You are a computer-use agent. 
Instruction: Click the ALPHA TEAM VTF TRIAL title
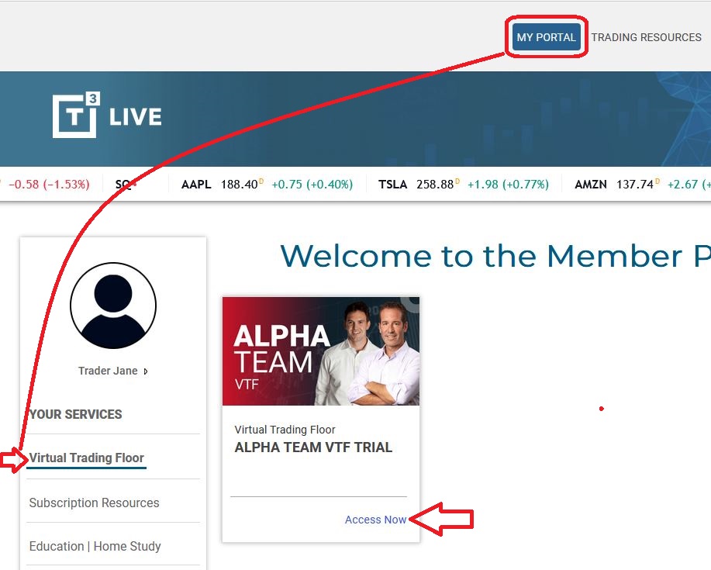coord(313,447)
